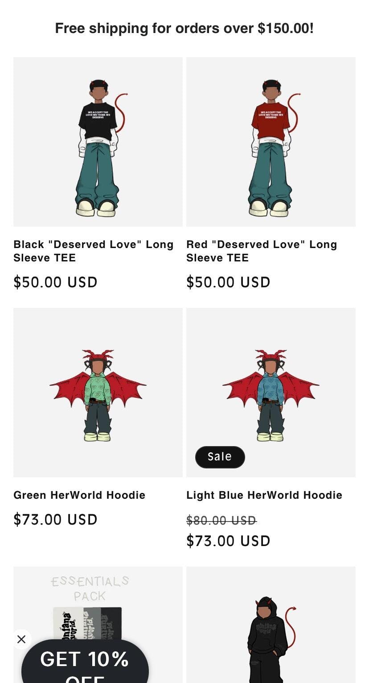Screen dimensions: 369x683
Task: View Light Blue HerWorld Hoodie image
Action: (271, 393)
